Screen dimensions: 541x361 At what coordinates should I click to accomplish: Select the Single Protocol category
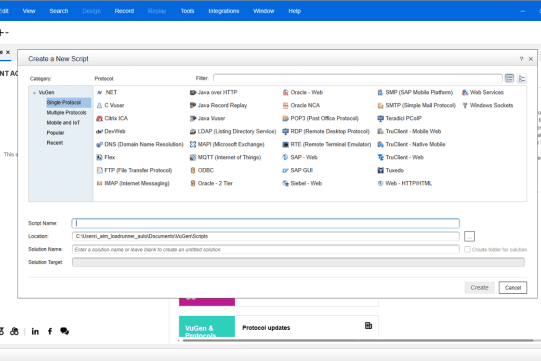(x=64, y=103)
